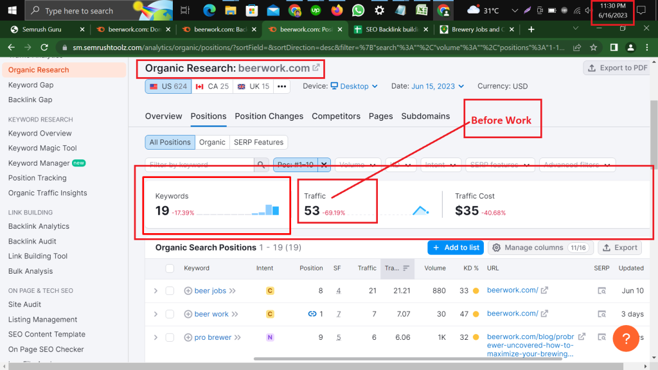The image size is (658, 370).
Task: View SERP snapshot for the beer jobs row
Action: (x=601, y=291)
